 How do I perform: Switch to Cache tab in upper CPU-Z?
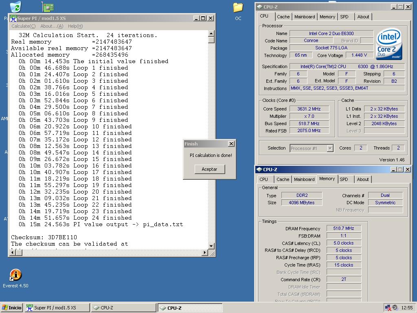(283, 17)
